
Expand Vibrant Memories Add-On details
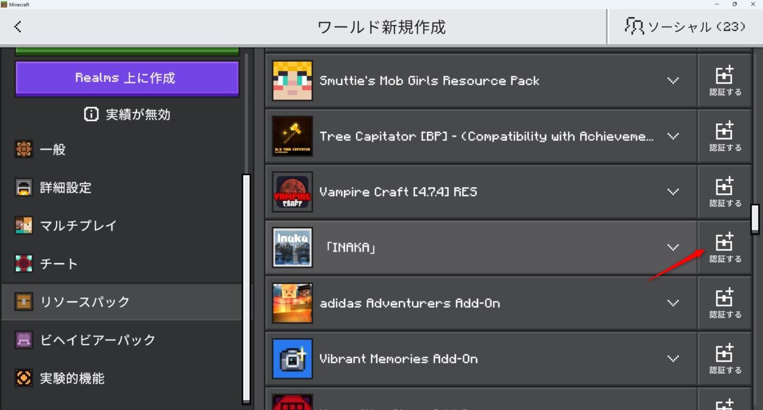(x=673, y=359)
